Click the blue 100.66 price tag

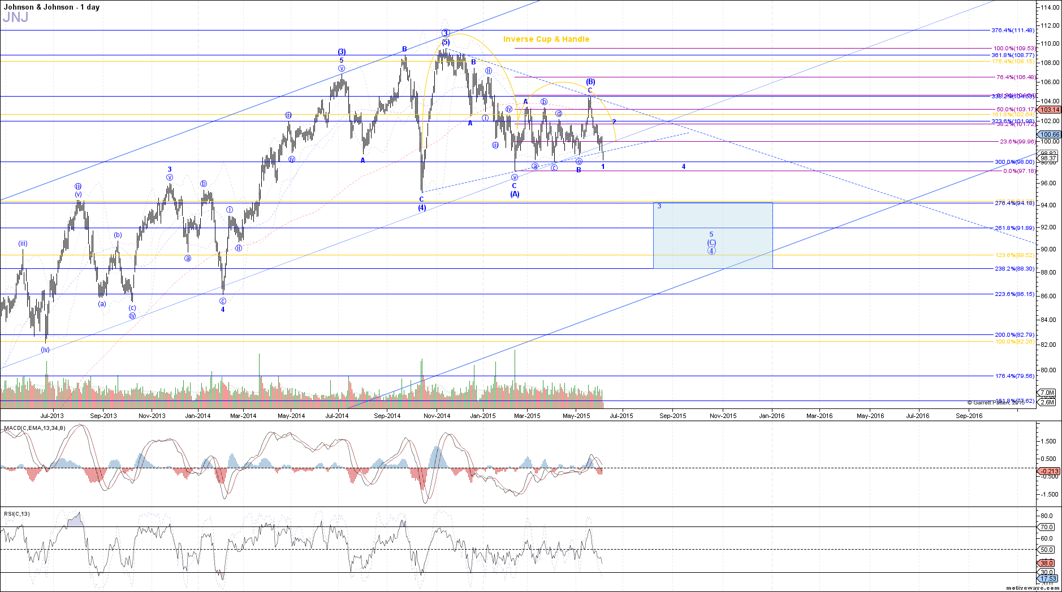pyautogui.click(x=1050, y=134)
